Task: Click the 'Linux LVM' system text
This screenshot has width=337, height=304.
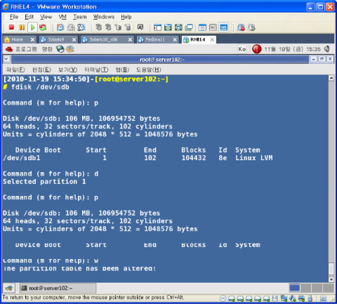Action: (254, 158)
